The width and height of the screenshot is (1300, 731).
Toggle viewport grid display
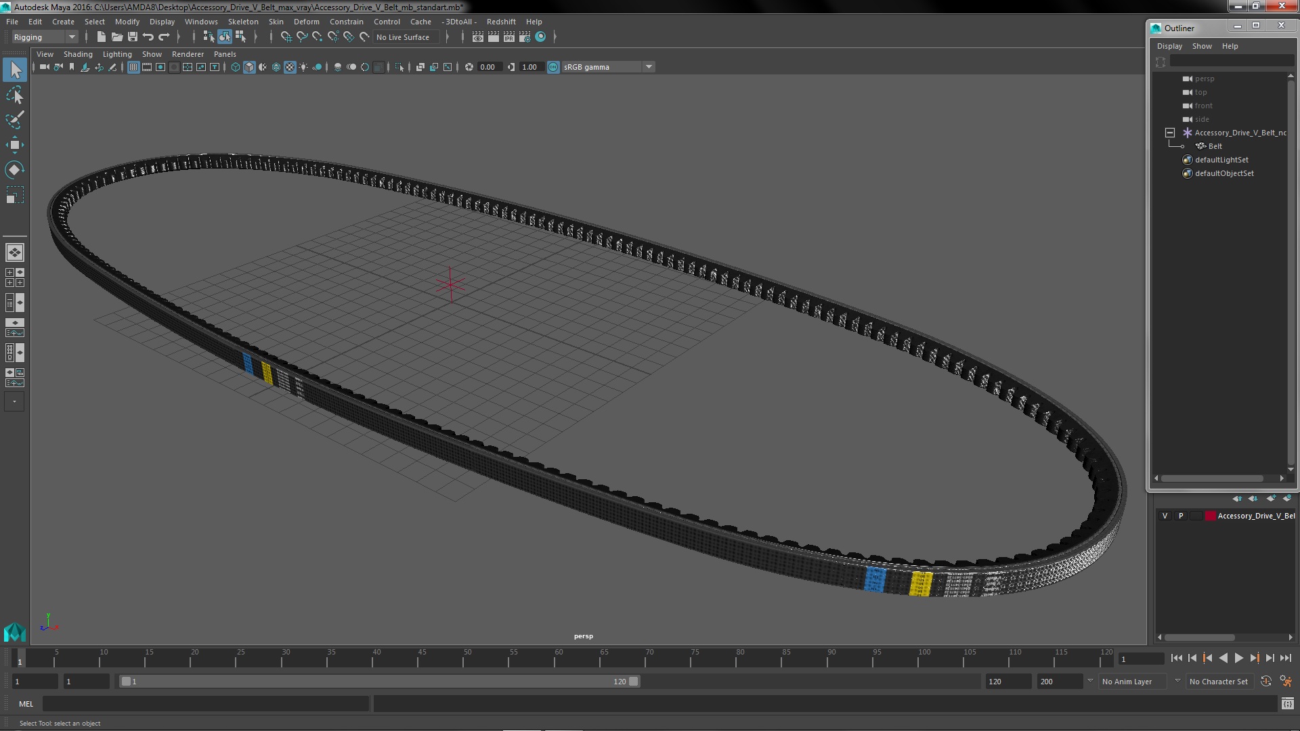pyautogui.click(x=133, y=67)
